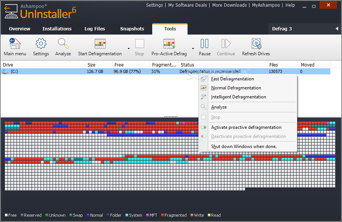Sort by the Free column header
The width and height of the screenshot is (342, 222).
pos(131,65)
